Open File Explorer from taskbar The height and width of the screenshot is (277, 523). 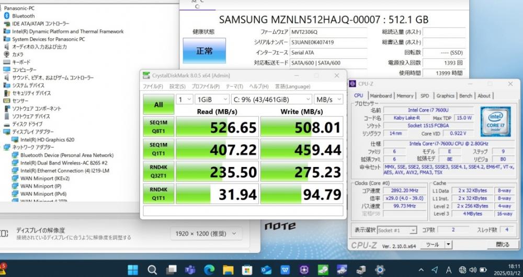[x=228, y=270]
